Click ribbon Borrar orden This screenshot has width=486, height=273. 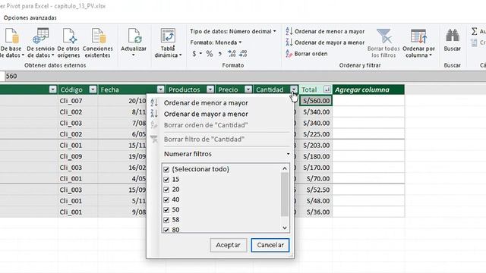click(x=306, y=54)
